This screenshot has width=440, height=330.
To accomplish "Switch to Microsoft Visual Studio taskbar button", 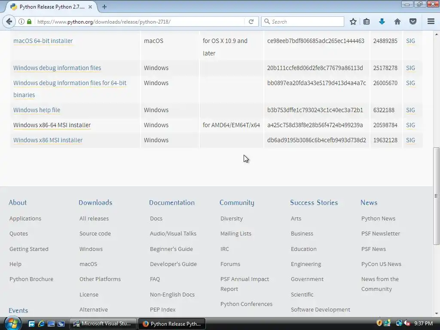I will (103, 324).
